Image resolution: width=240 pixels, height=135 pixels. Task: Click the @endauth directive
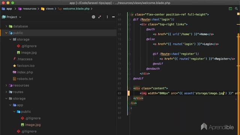(153, 69)
